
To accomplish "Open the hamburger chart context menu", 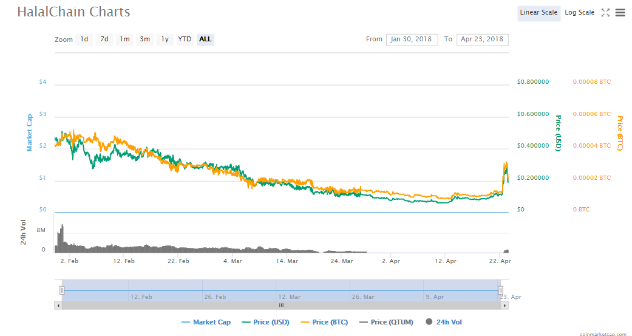I will point(620,13).
